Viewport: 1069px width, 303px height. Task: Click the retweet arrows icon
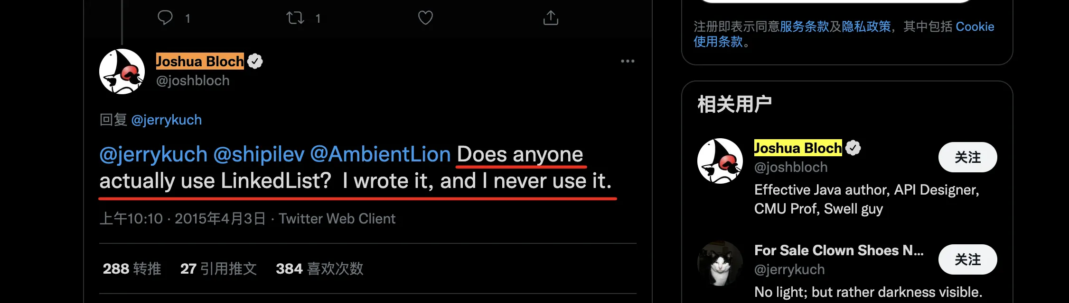point(295,18)
